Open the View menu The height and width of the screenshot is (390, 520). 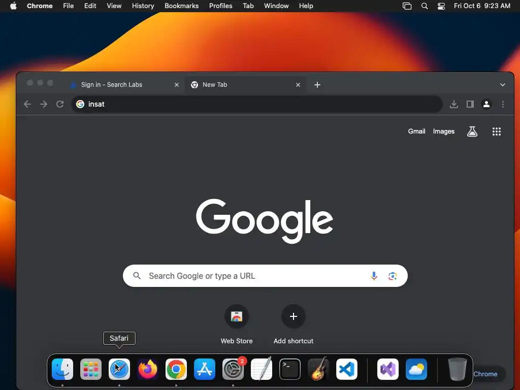point(114,6)
